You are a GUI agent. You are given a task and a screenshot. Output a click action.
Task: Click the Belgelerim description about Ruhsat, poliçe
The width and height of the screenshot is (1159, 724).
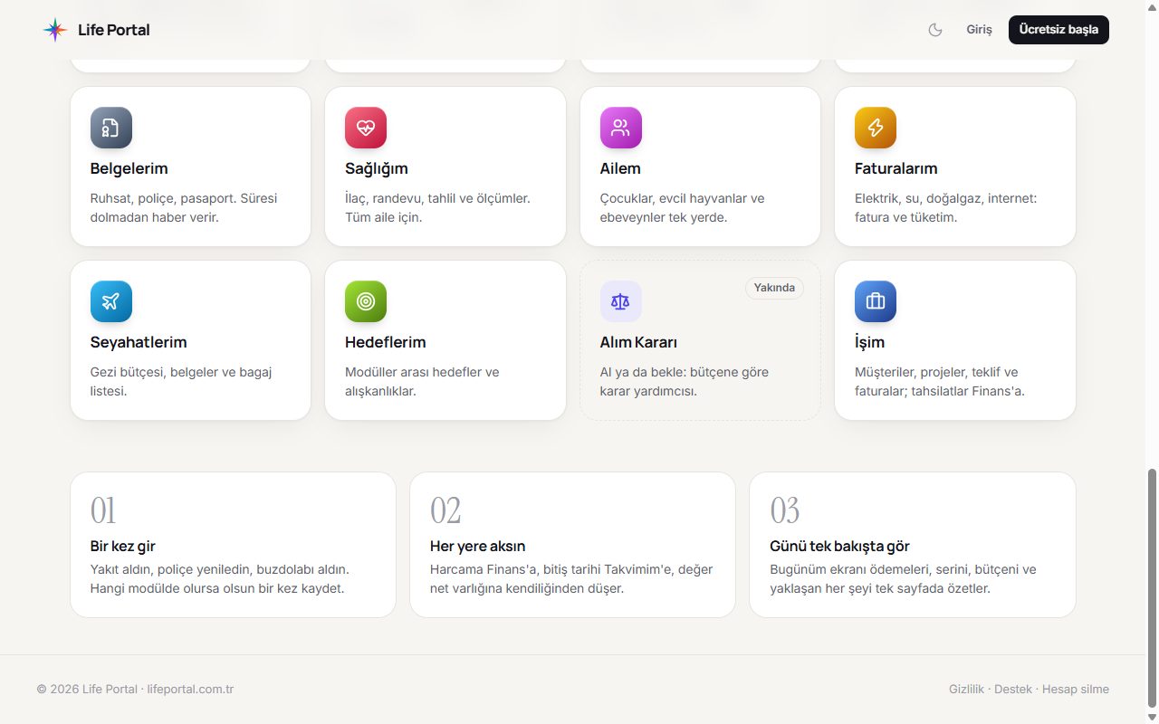click(184, 207)
